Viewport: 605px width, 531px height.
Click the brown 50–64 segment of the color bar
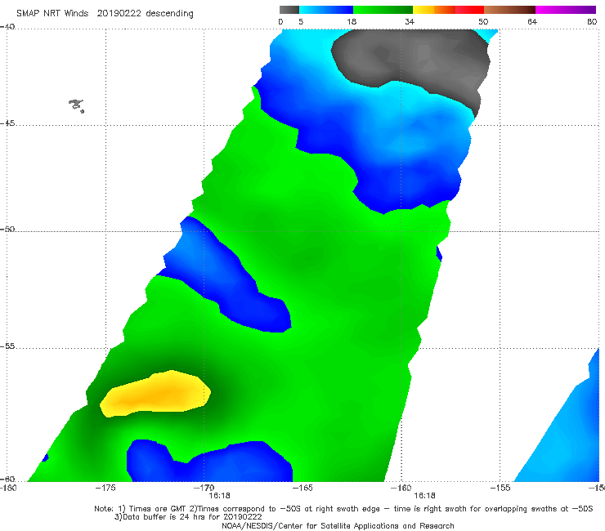pyautogui.click(x=509, y=10)
